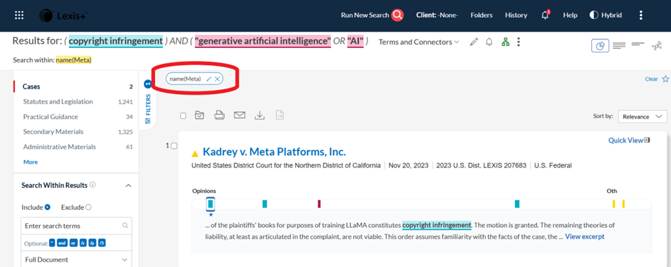Toggle the Hybrid display mode
671x267 pixels.
click(606, 15)
